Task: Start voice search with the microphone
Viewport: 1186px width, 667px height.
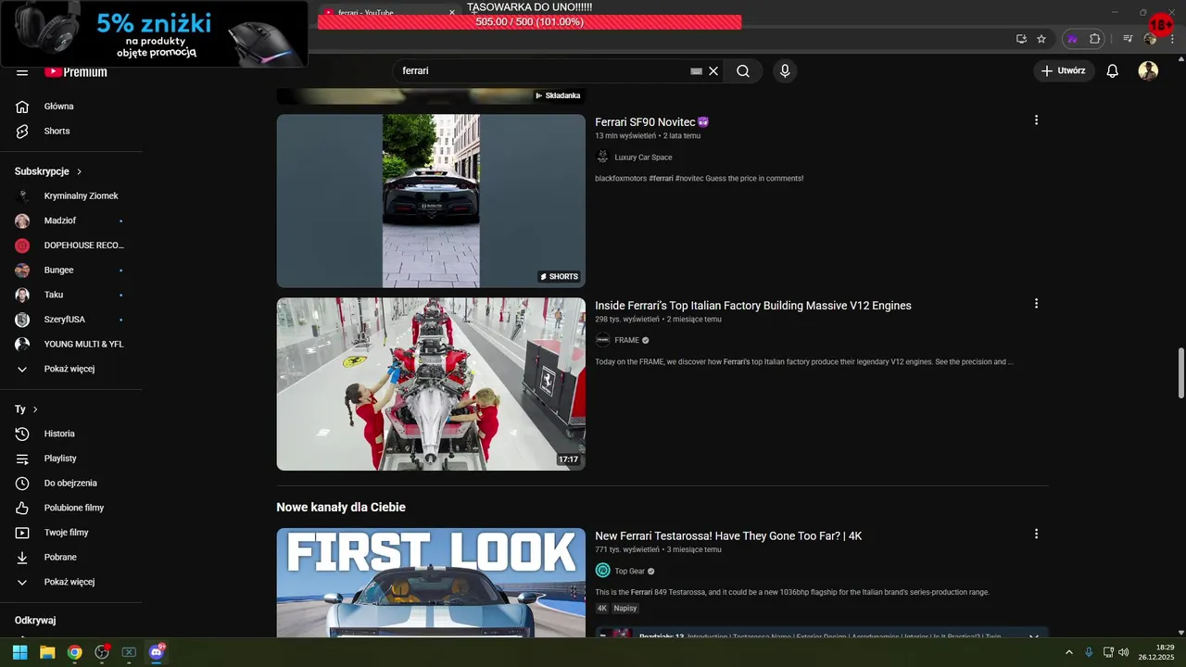Action: click(x=785, y=71)
